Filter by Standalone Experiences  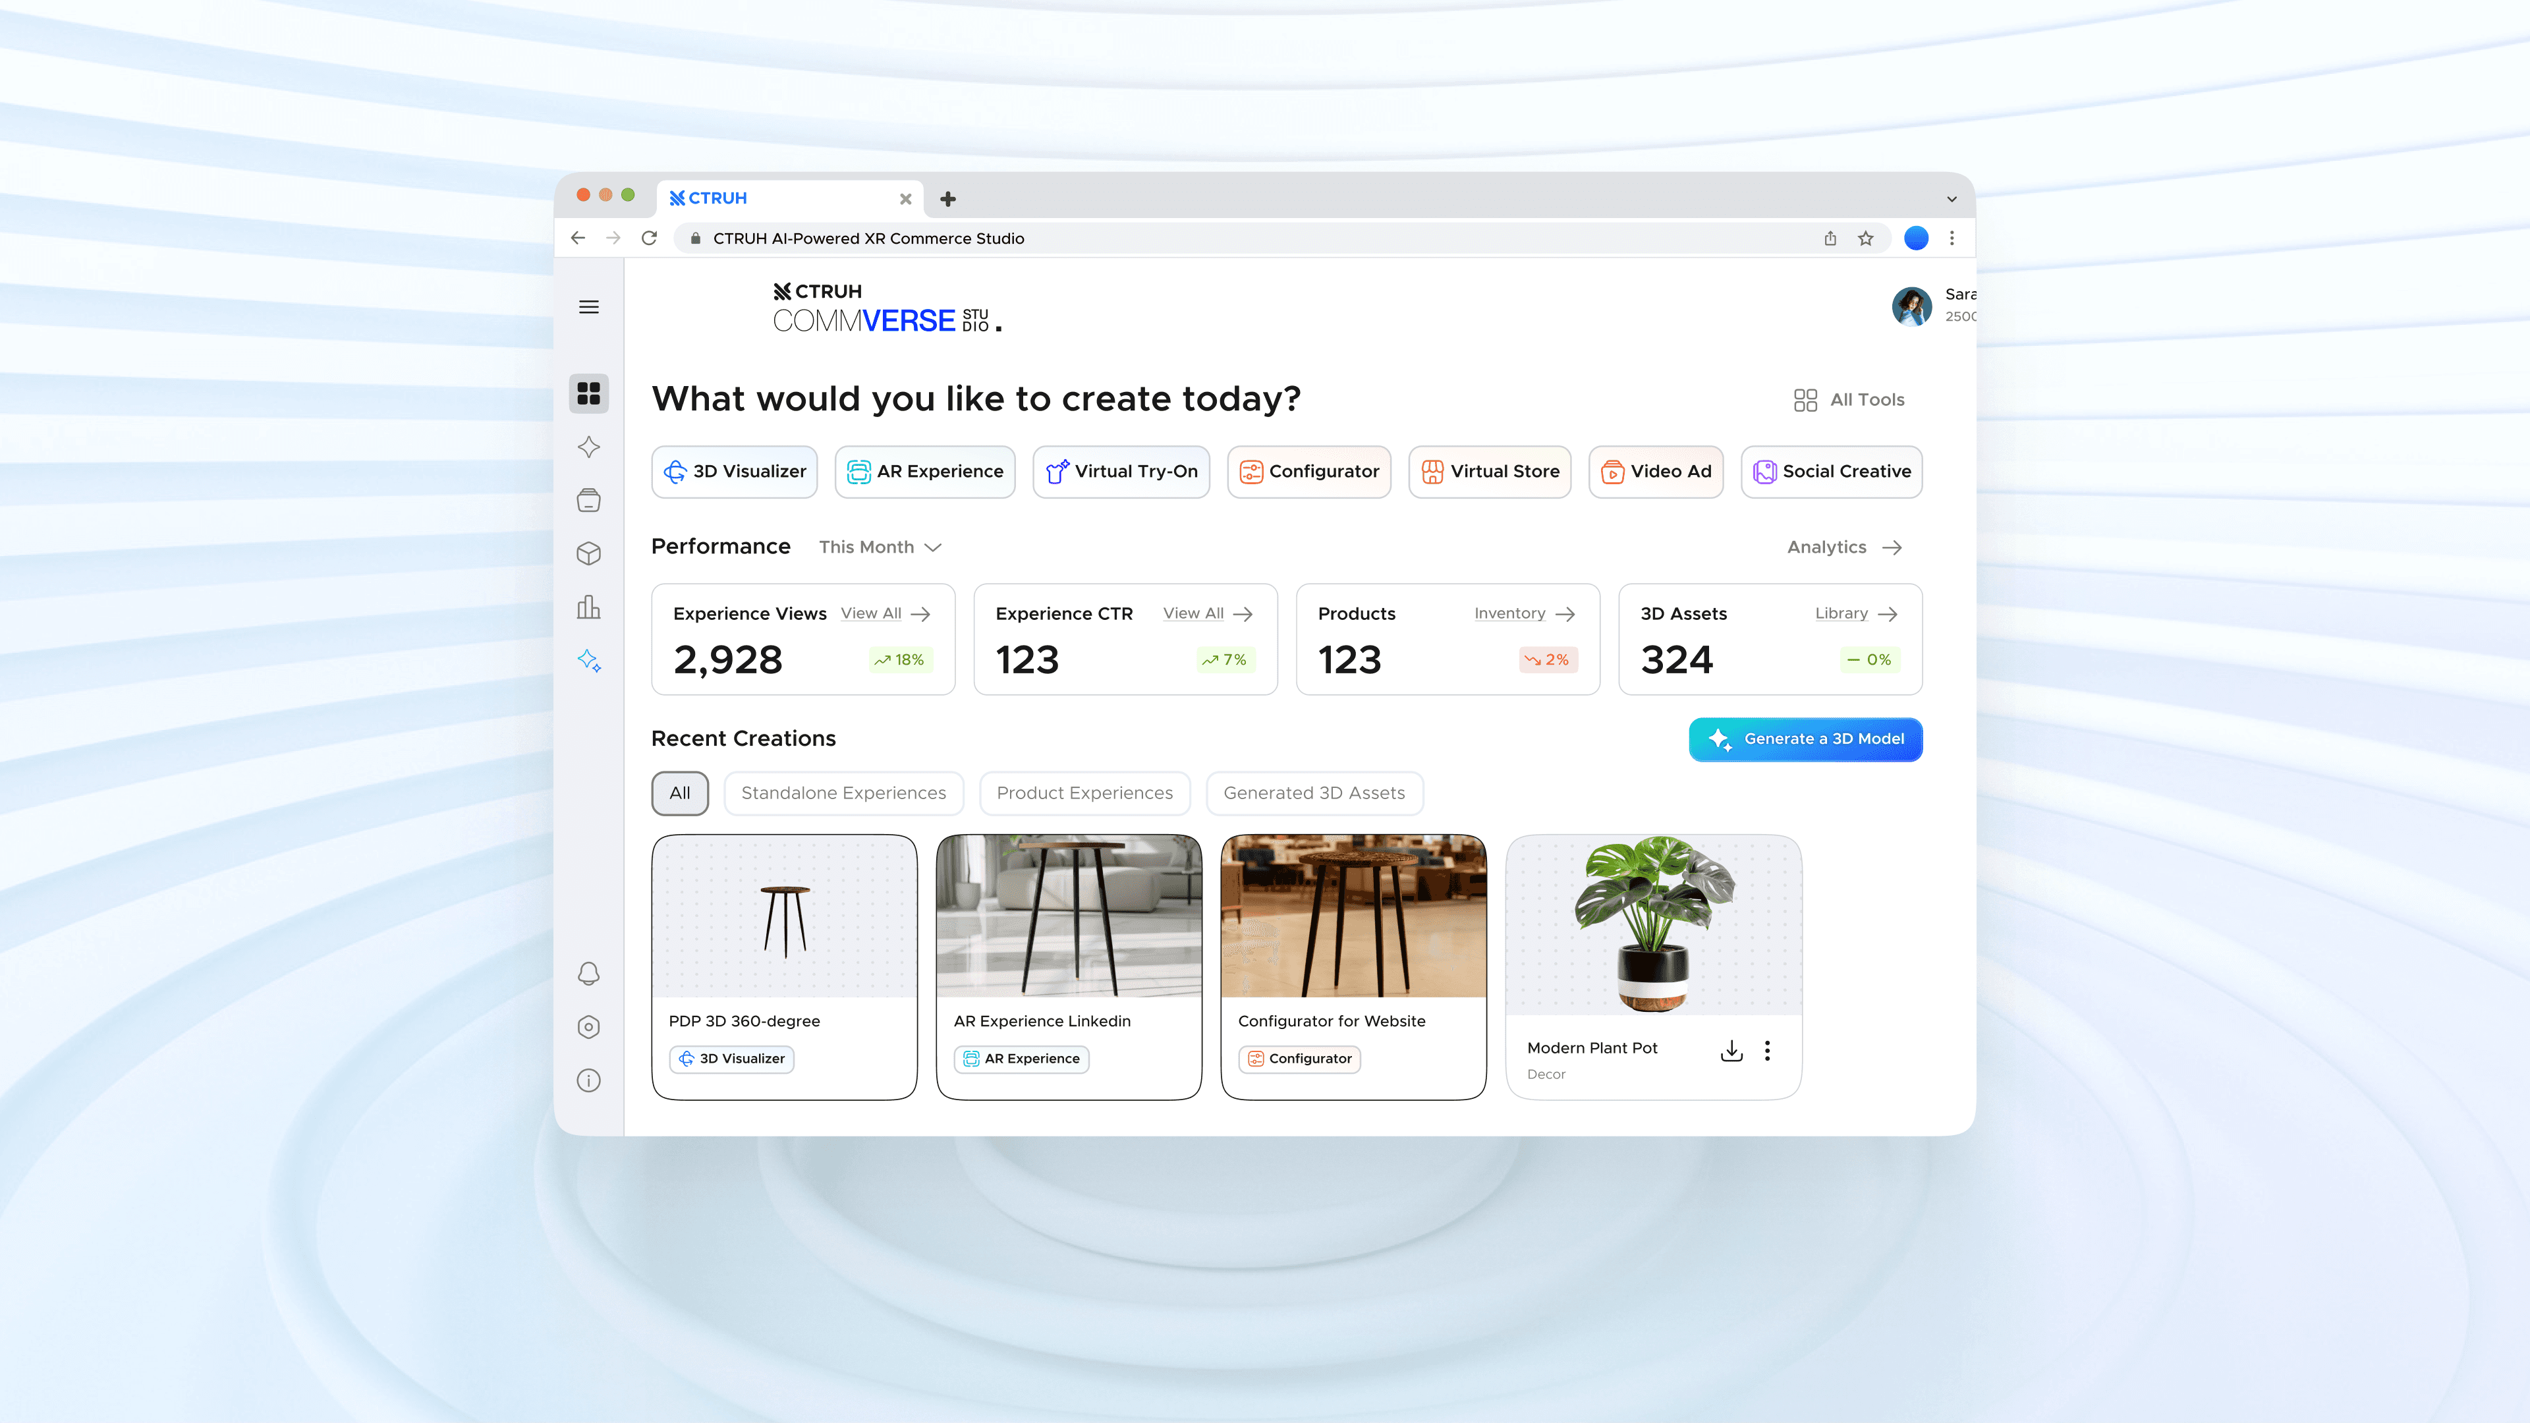click(x=843, y=793)
